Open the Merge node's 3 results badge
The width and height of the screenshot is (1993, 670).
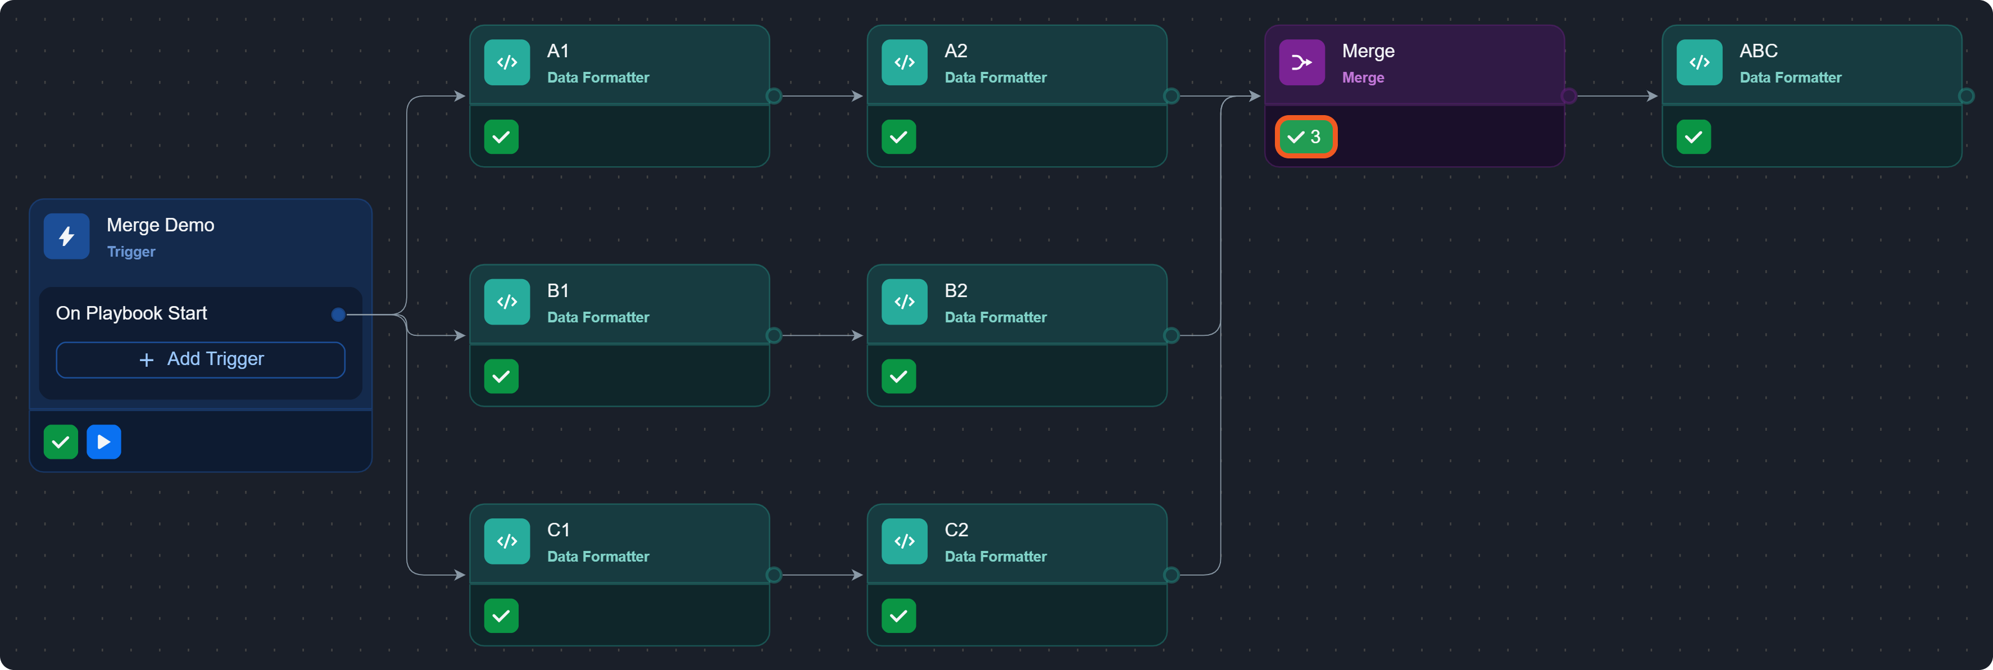point(1305,137)
